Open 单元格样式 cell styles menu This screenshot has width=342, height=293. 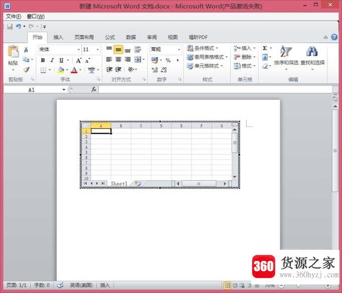coord(205,66)
